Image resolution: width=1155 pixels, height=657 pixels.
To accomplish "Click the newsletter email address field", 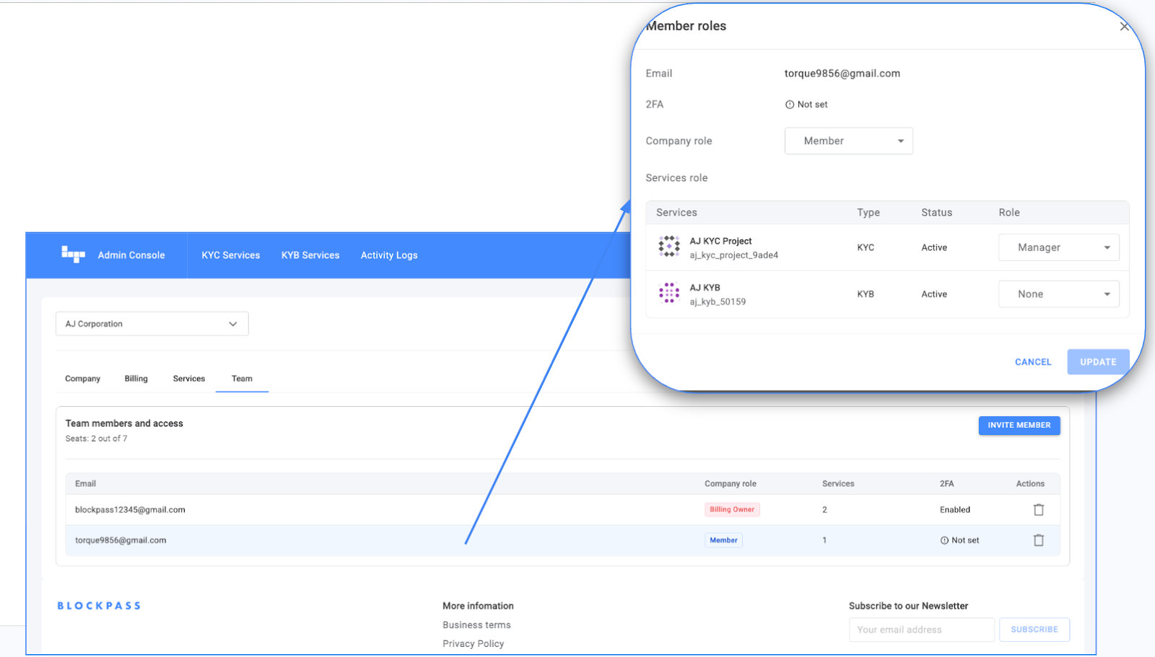I will (x=921, y=630).
